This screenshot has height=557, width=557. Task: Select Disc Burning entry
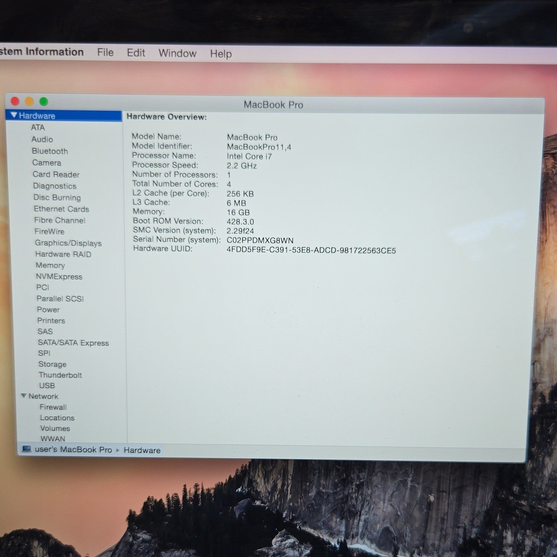pyautogui.click(x=57, y=197)
